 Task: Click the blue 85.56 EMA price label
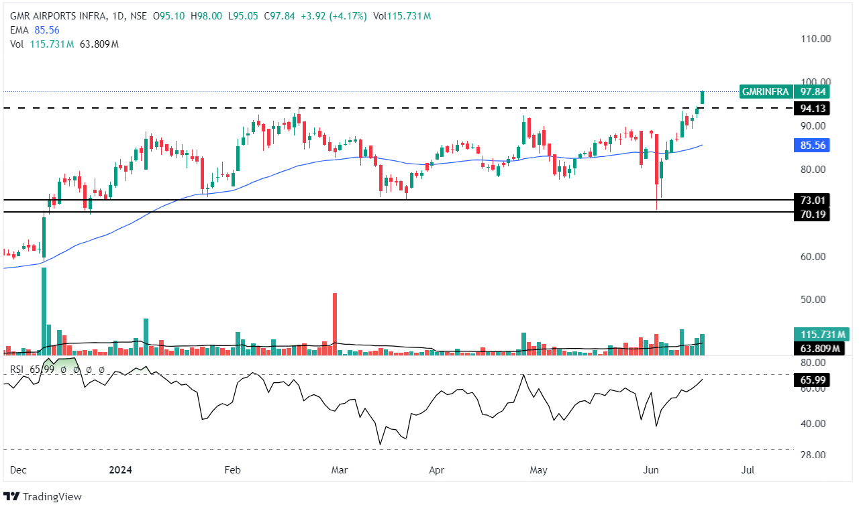(811, 145)
